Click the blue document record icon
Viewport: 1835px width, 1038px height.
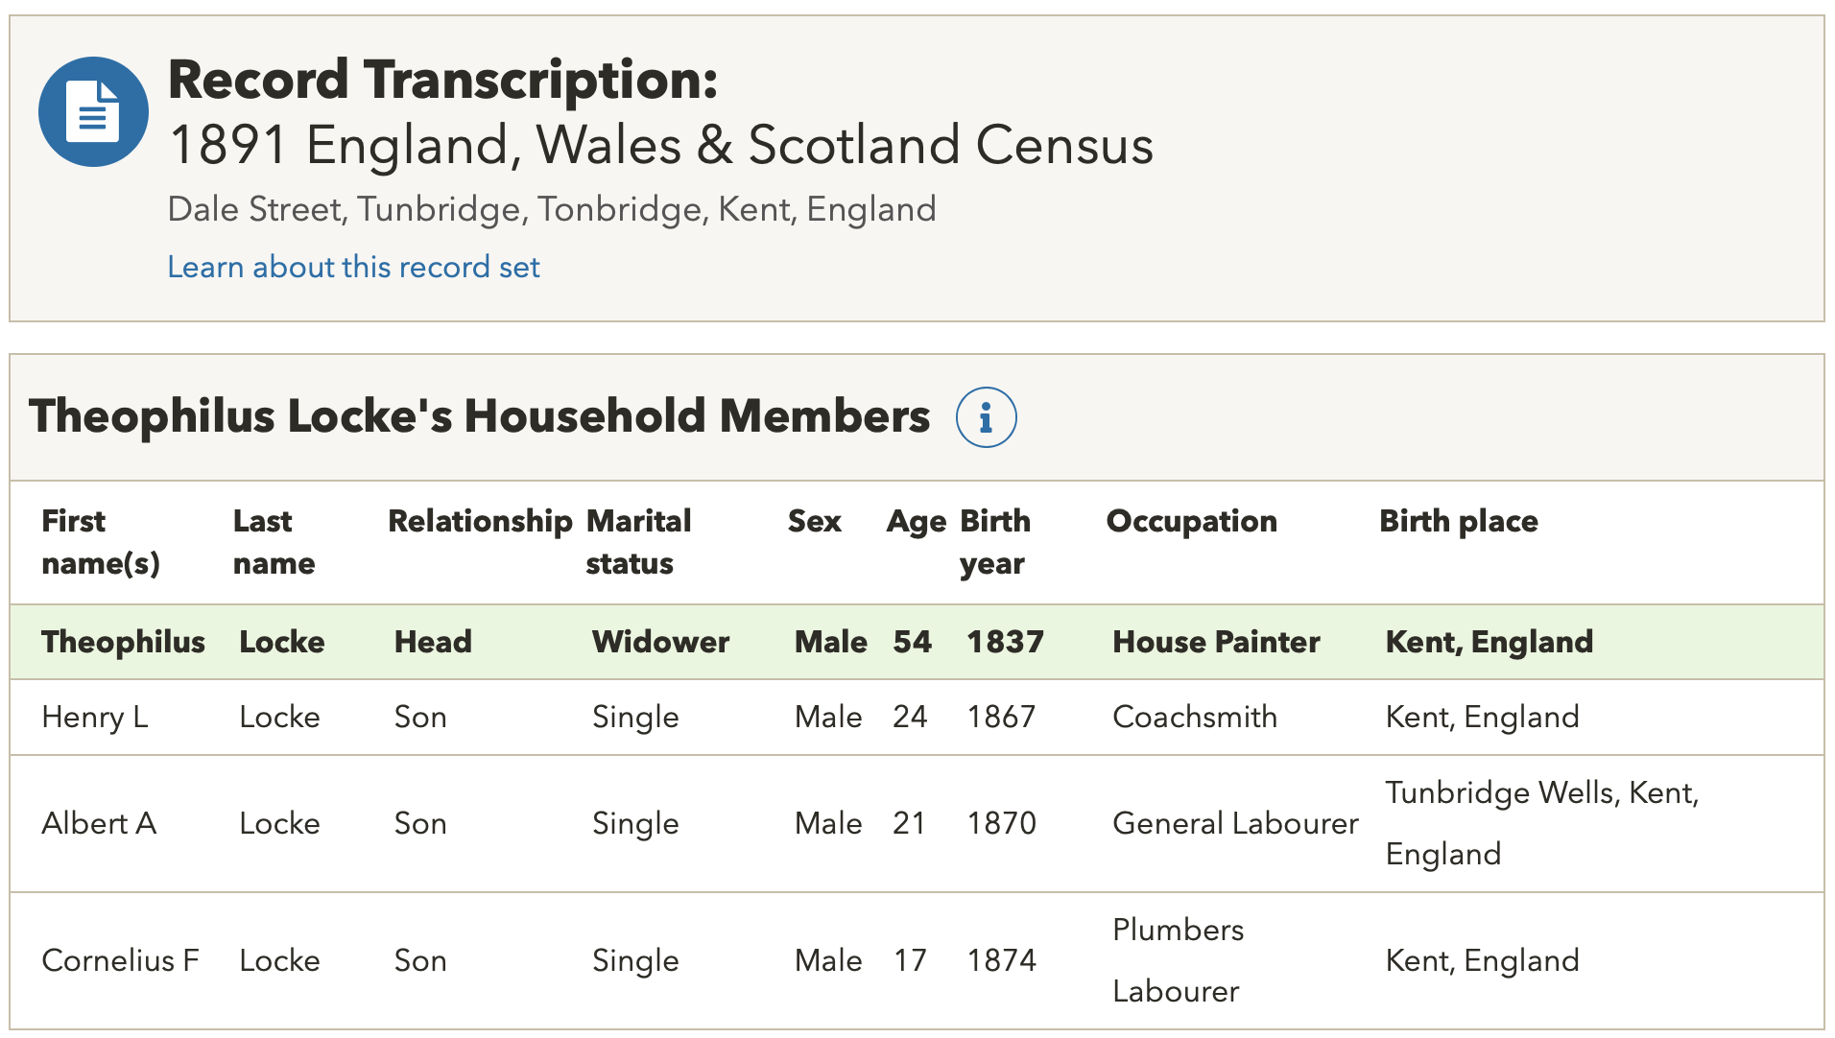tap(93, 112)
